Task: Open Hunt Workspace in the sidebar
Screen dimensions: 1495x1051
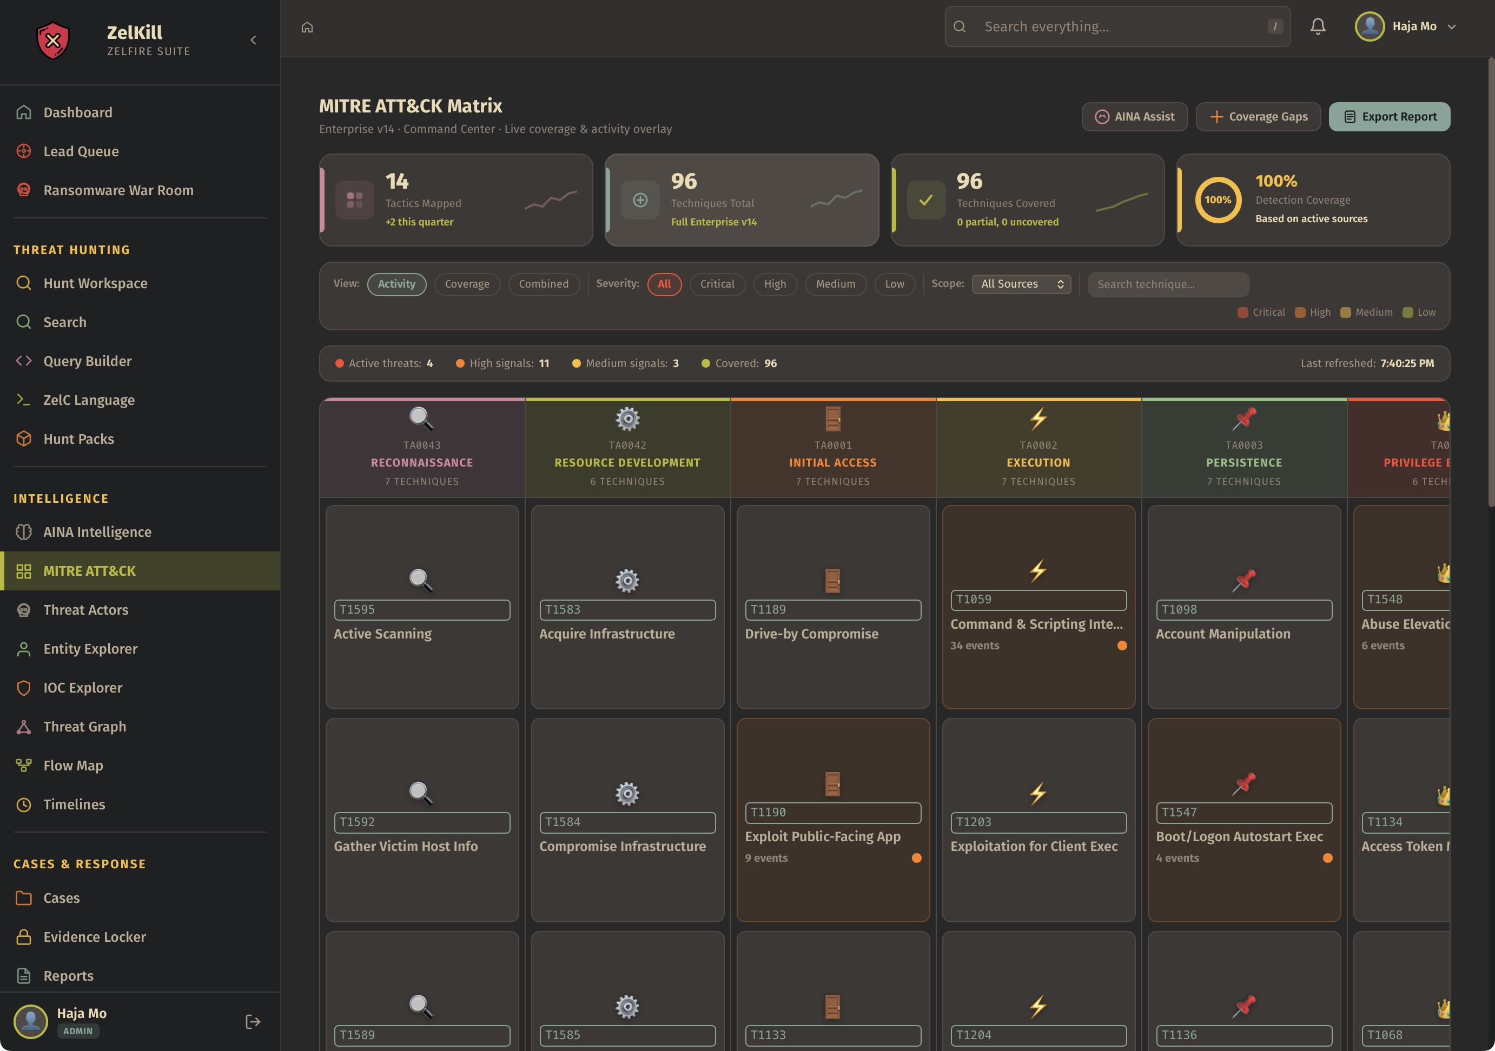Action: pos(95,283)
